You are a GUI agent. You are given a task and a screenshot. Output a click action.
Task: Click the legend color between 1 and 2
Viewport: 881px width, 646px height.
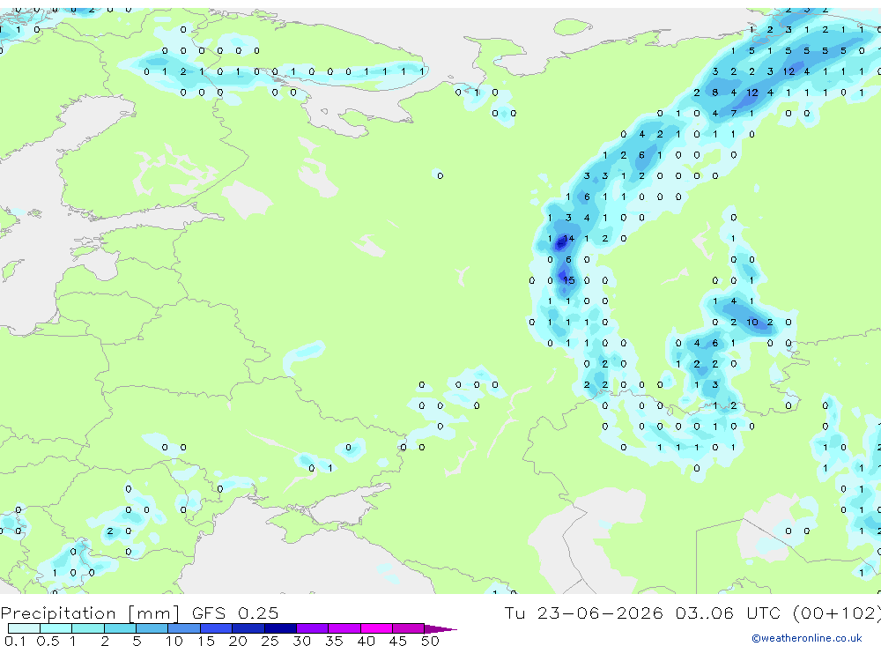[x=88, y=628]
